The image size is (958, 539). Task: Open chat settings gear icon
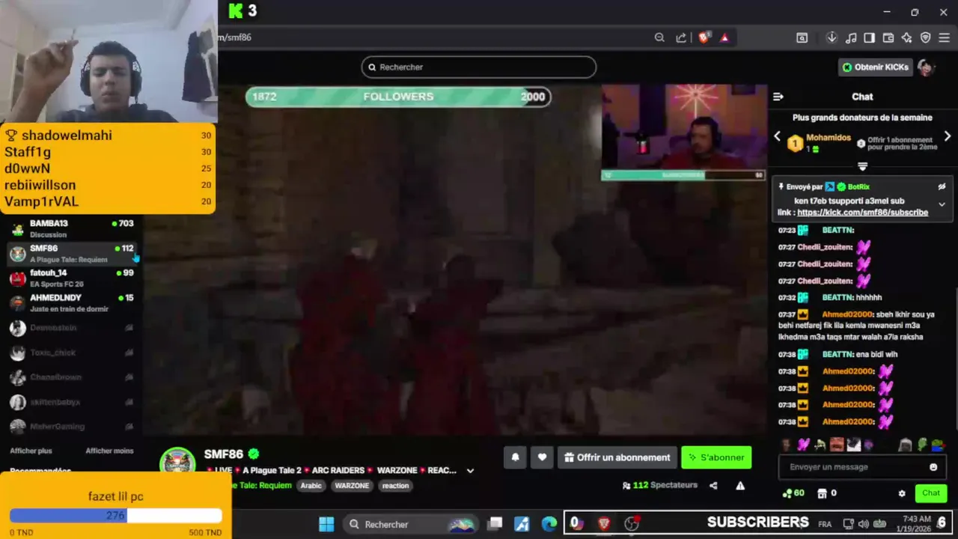[902, 493]
